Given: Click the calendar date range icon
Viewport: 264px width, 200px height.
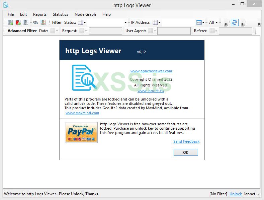Looking at the screenshot, I should point(199,22).
